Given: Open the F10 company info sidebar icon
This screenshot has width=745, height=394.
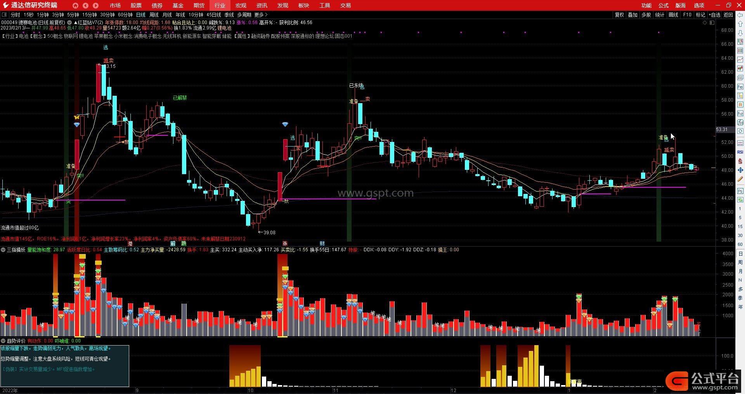Looking at the screenshot, I should coord(740,86).
